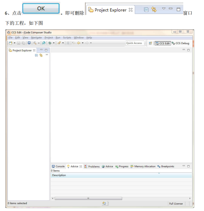This screenshot has height=211, width=204.
Task: Click the Open Perspective icon
Action: pos(150,43)
